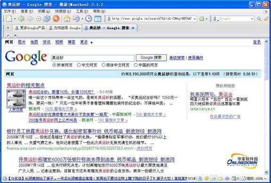Open the 文件 menu

[10, 11]
